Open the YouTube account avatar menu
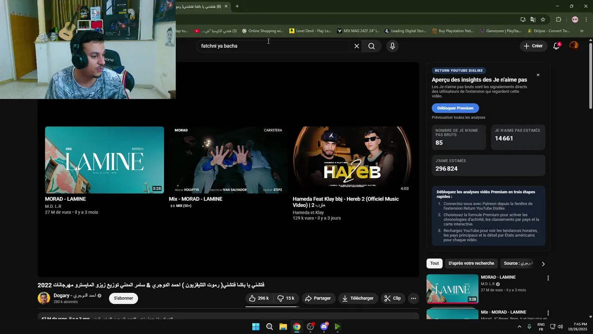This screenshot has height=334, width=593. [x=574, y=45]
